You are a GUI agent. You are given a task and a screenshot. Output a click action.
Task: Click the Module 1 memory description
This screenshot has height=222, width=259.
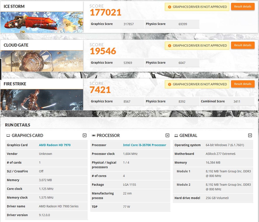point(228,174)
